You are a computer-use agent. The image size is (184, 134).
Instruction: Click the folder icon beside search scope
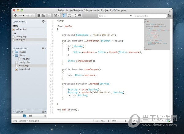tap(170, 15)
